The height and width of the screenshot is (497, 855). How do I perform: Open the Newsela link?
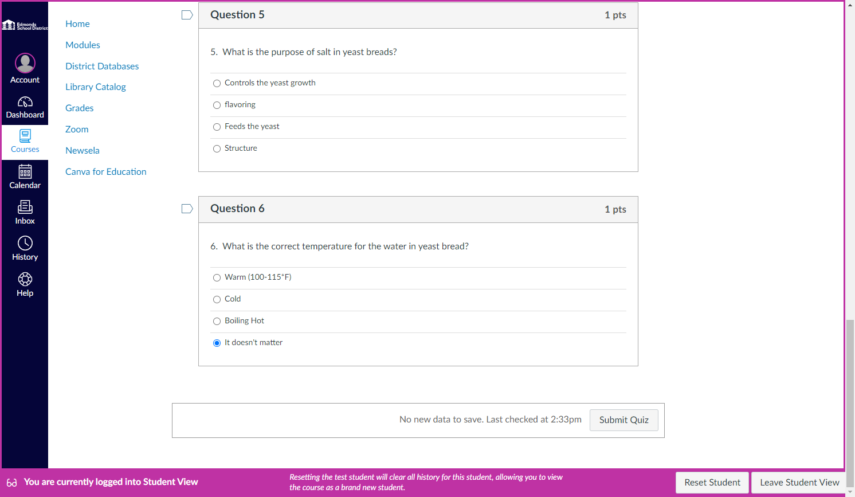coord(83,150)
